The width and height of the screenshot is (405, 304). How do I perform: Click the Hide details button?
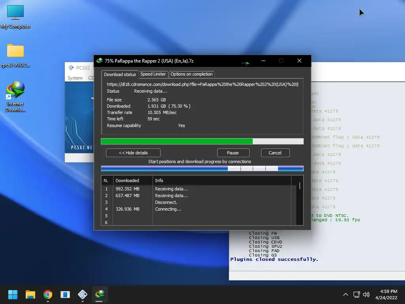(x=133, y=153)
